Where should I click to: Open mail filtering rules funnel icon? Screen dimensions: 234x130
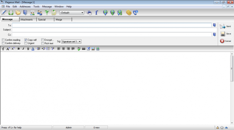(47, 12)
